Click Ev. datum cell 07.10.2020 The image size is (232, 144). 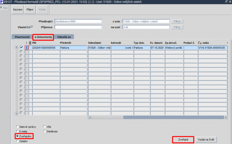pos(157,48)
